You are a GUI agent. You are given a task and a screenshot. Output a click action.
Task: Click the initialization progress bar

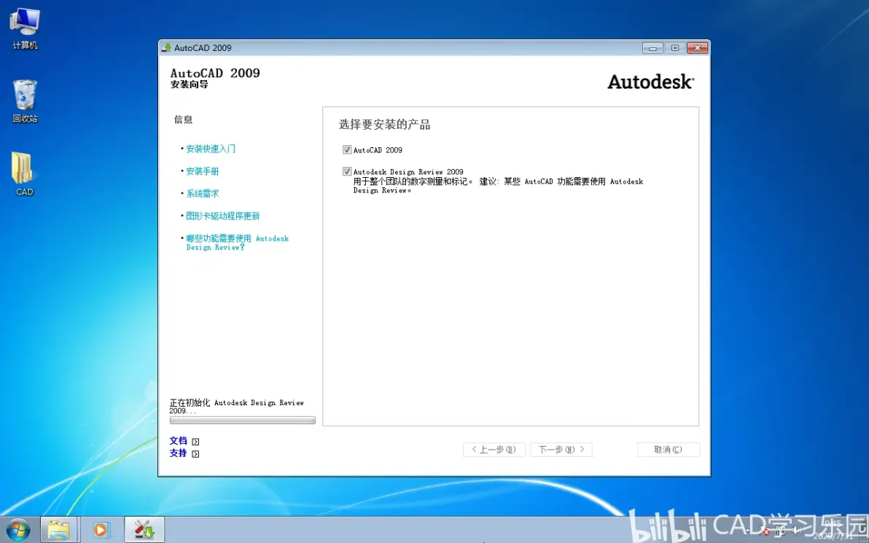tap(242, 421)
